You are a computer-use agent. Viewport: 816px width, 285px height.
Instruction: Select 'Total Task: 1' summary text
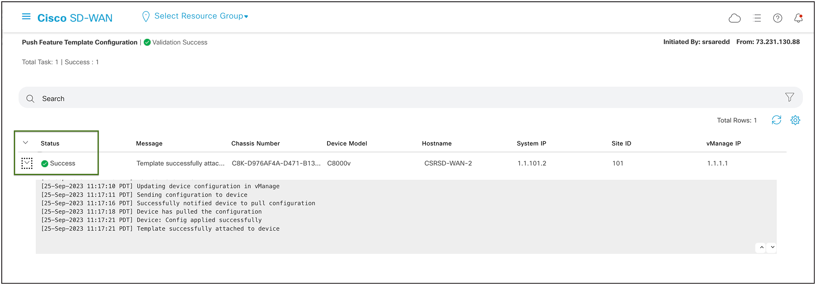point(40,62)
